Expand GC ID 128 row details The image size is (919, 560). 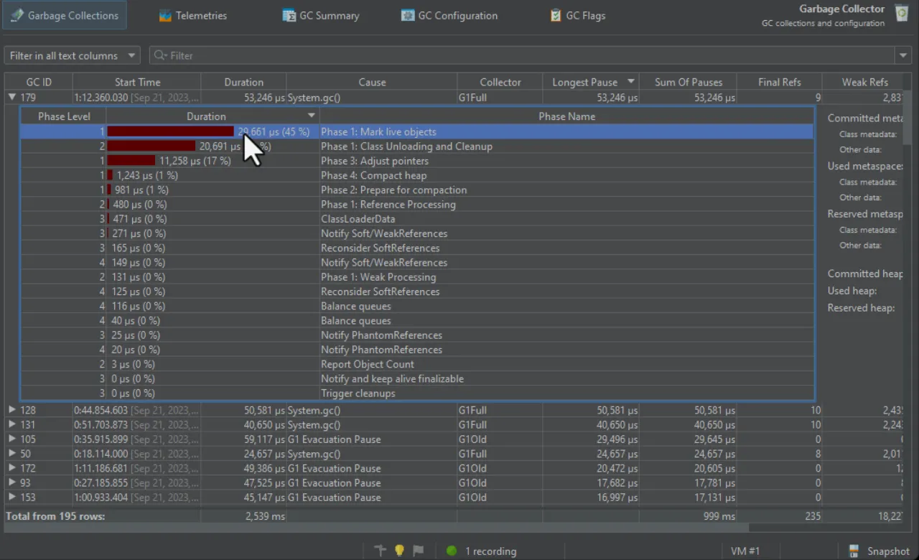pos(11,410)
